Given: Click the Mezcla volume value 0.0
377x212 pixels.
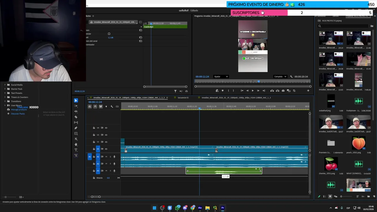Looking at the screenshot, I should [x=108, y=178].
